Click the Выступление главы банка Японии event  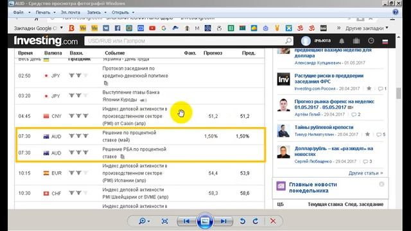pyautogui.click(x=131, y=96)
